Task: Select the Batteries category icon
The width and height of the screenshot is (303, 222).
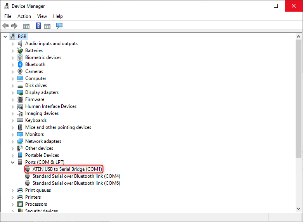Action: pyautogui.click(x=20, y=50)
